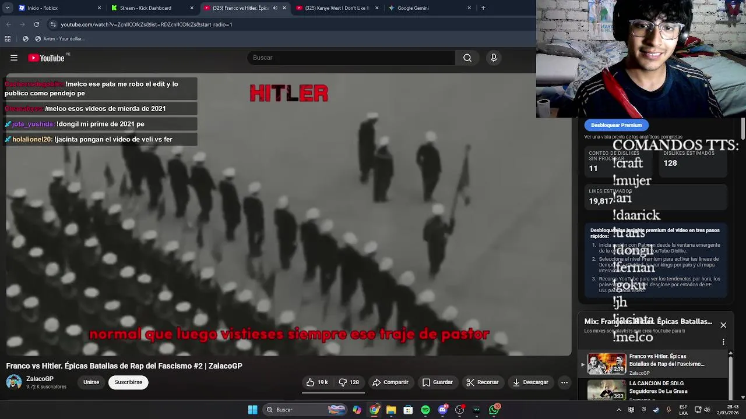Play Franco vs Hitler thumbnail in playlist

606,364
